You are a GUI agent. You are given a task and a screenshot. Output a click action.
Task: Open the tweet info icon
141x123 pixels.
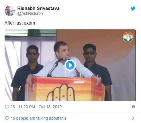(x=133, y=107)
